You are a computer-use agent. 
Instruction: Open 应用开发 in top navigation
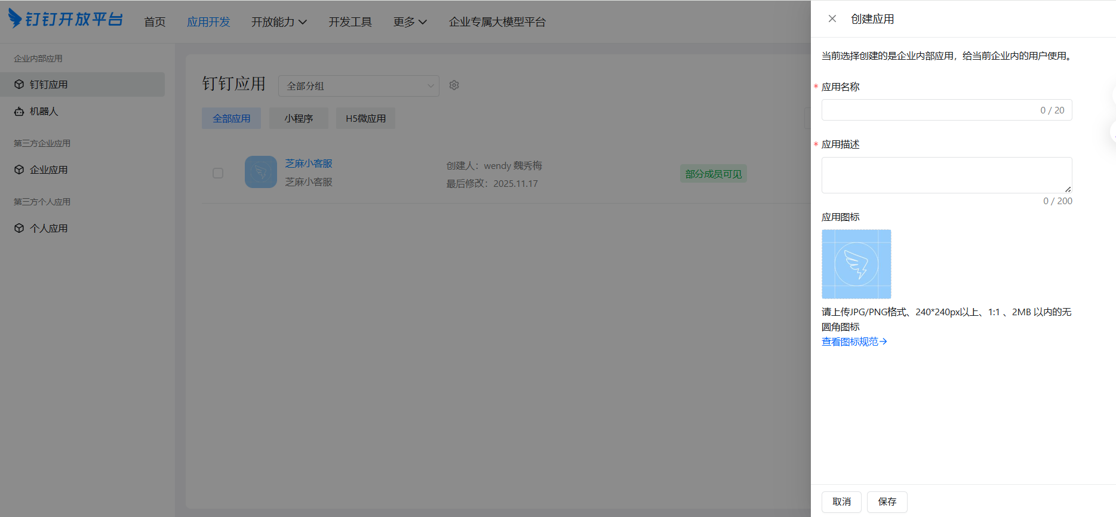(208, 22)
